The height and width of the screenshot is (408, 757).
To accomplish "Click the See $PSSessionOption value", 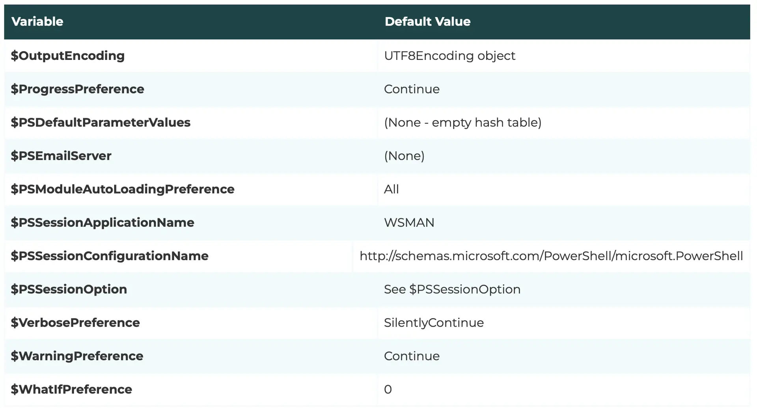I will (x=452, y=289).
